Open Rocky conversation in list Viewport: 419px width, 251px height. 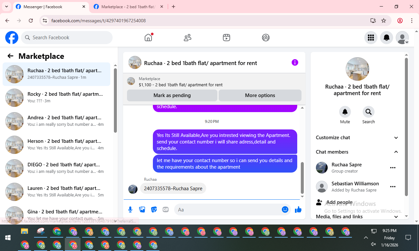click(57, 98)
